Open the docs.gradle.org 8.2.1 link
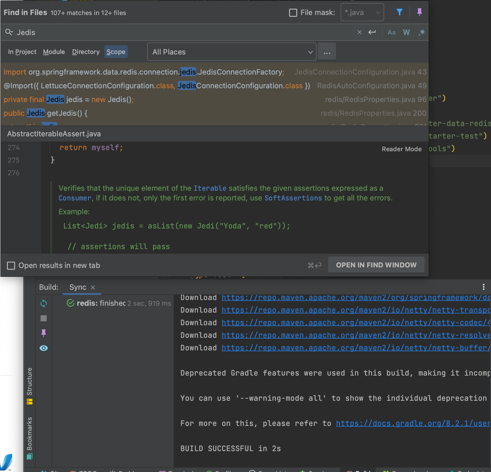This screenshot has height=472, width=491. point(413,423)
